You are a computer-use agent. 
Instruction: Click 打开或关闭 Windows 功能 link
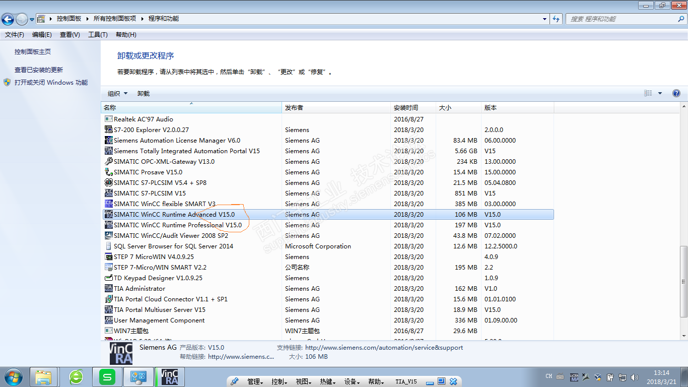[51, 83]
